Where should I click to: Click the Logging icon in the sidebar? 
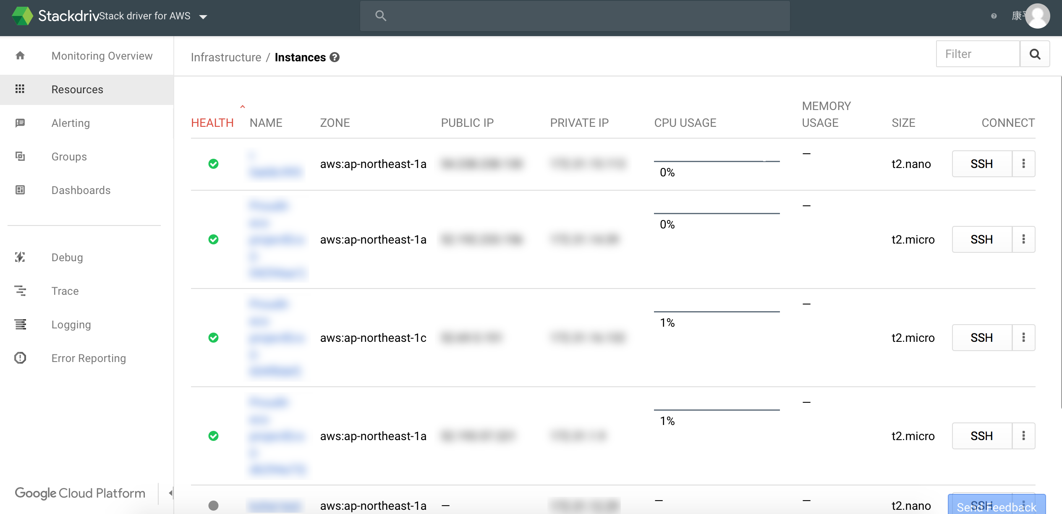pos(20,324)
